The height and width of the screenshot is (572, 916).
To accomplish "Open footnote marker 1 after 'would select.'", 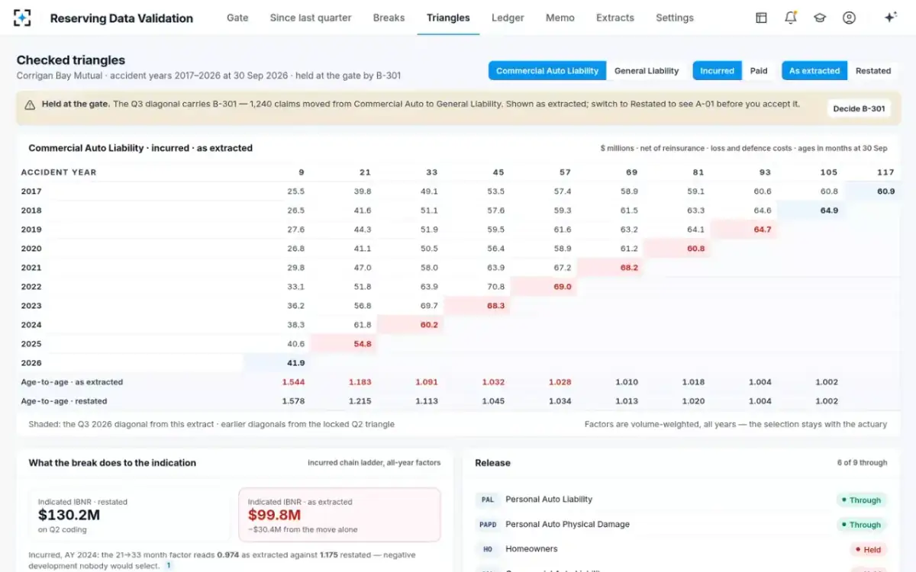I will (169, 566).
